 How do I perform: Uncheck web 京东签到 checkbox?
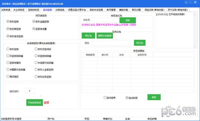coord(8,22)
